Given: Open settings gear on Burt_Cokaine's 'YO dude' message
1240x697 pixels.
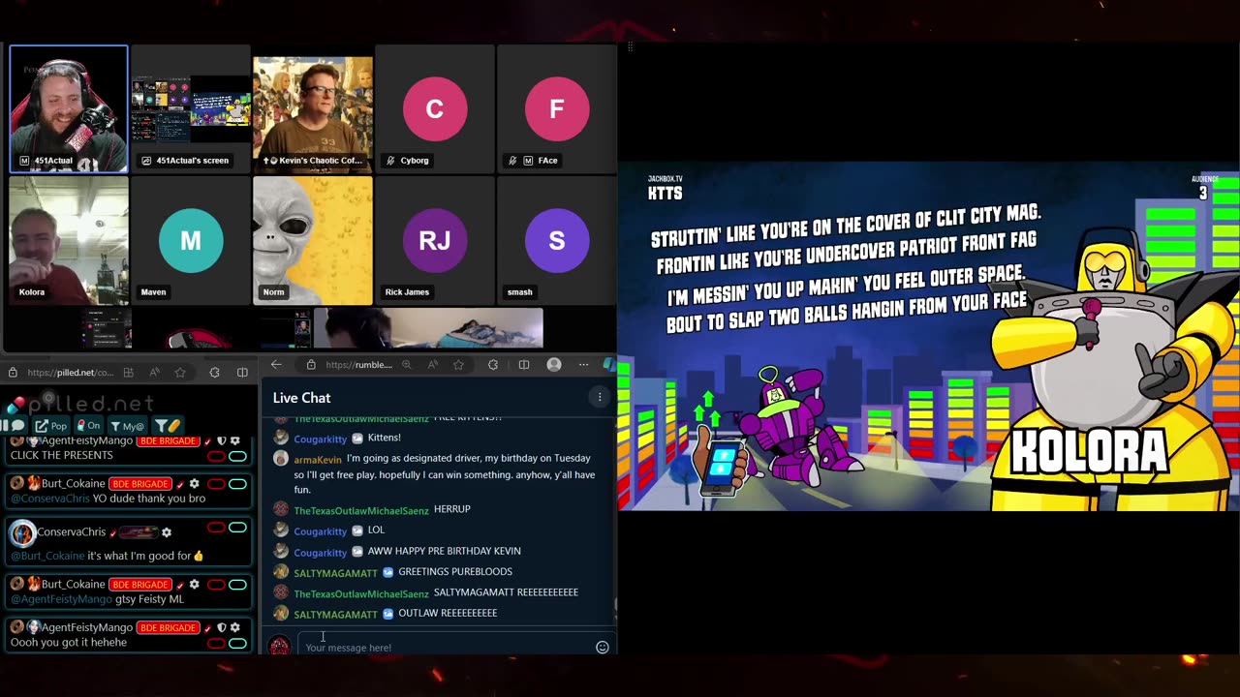Looking at the screenshot, I should pyautogui.click(x=194, y=484).
